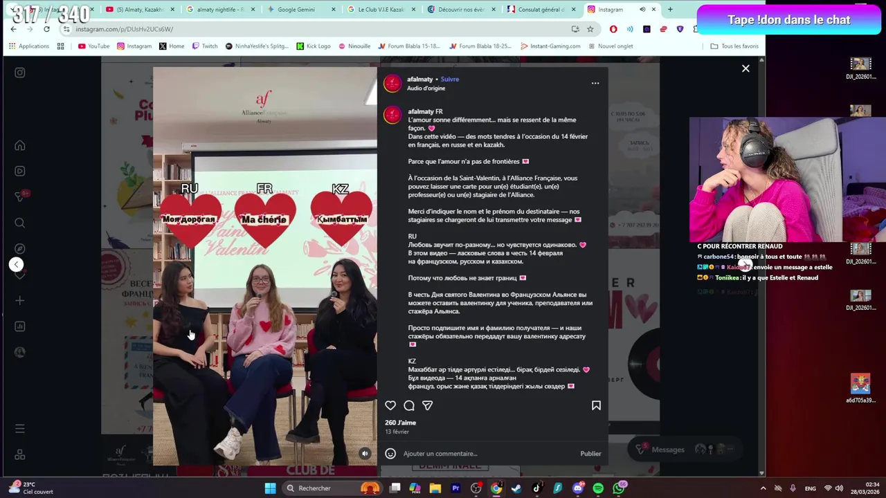View the 260 J'aime likes list
Image resolution: width=886 pixels, height=498 pixels.
click(401, 423)
